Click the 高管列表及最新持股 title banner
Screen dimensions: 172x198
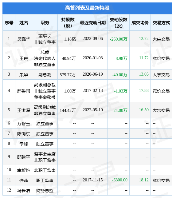pos(87,8)
